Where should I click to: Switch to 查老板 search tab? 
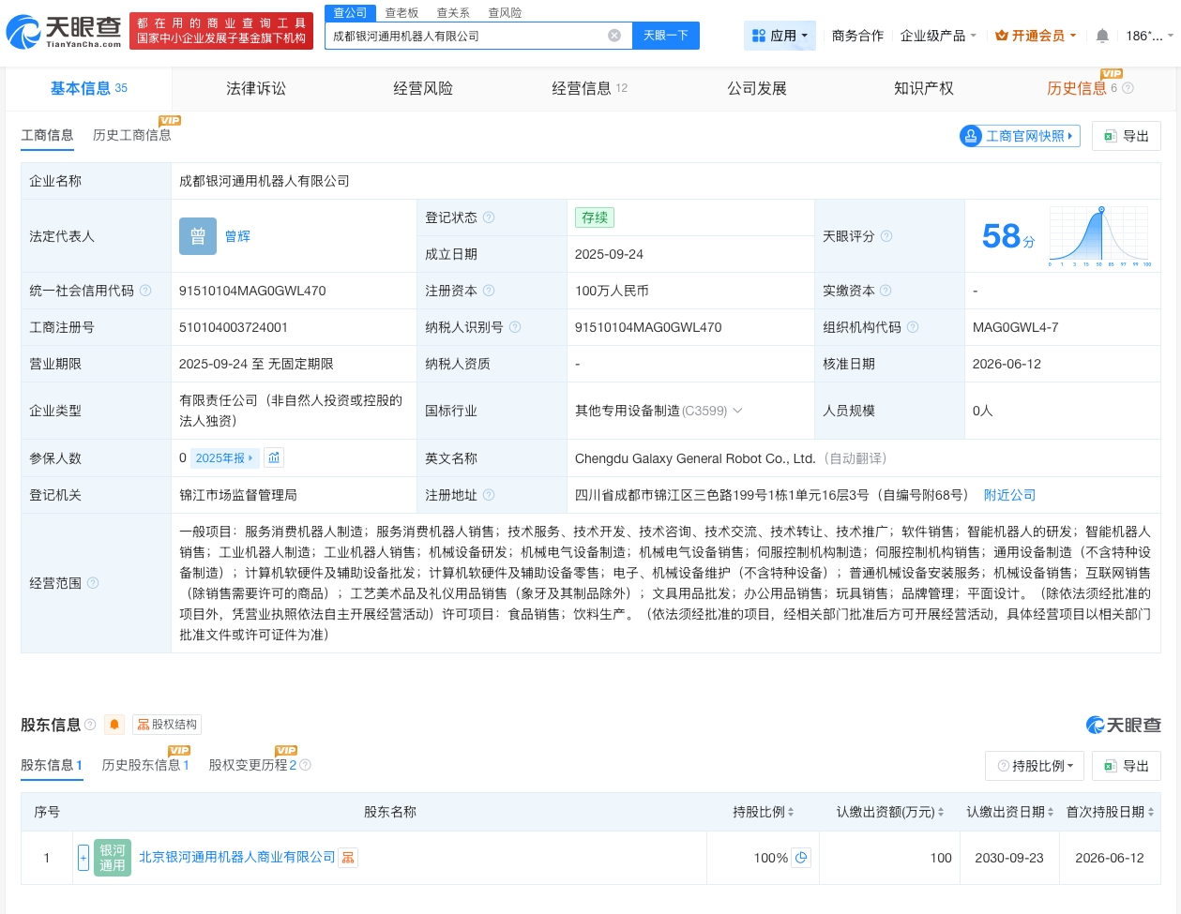401,13
